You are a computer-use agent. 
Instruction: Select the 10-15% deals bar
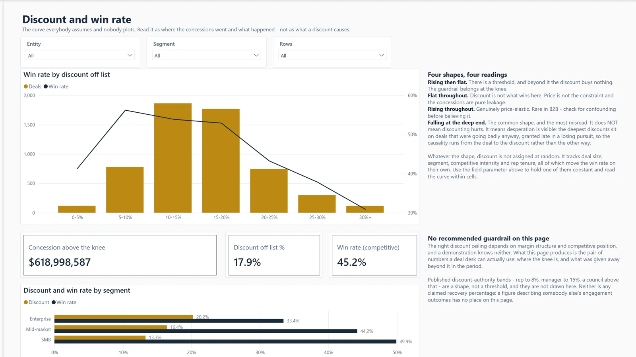173,158
